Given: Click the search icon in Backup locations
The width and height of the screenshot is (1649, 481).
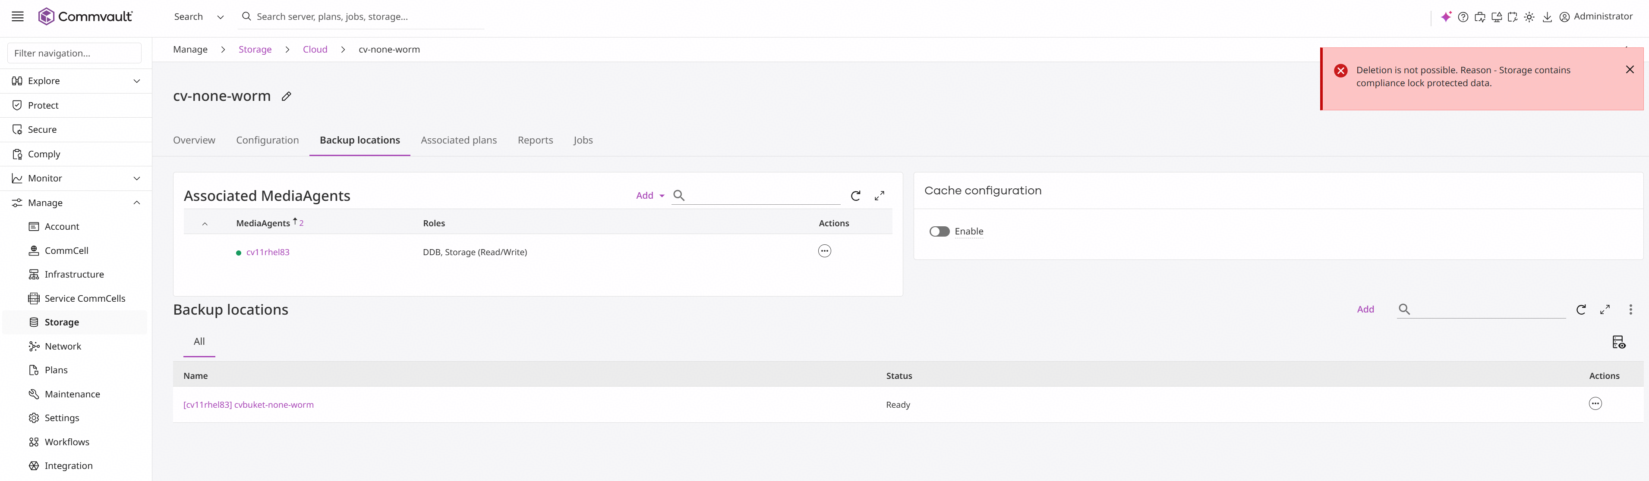Looking at the screenshot, I should [x=1404, y=309].
